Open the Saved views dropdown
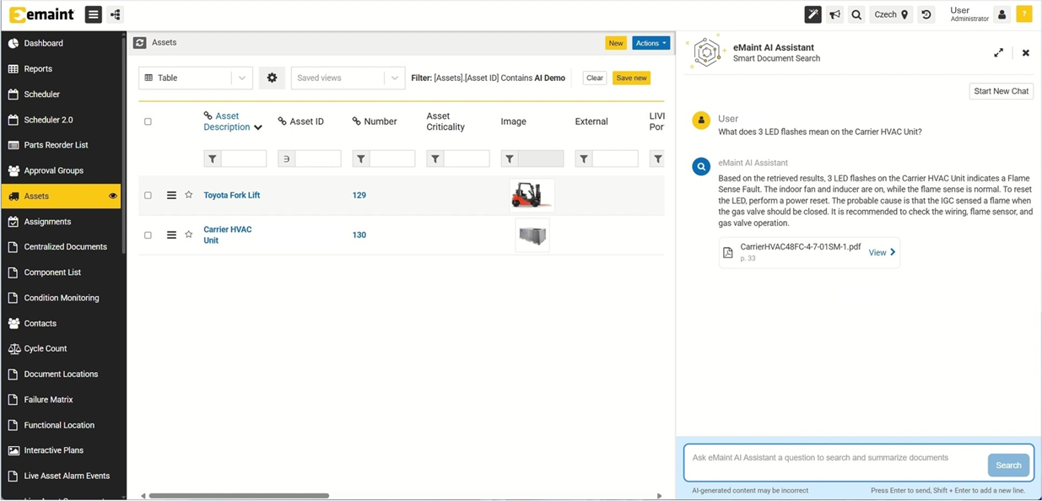 (x=348, y=78)
